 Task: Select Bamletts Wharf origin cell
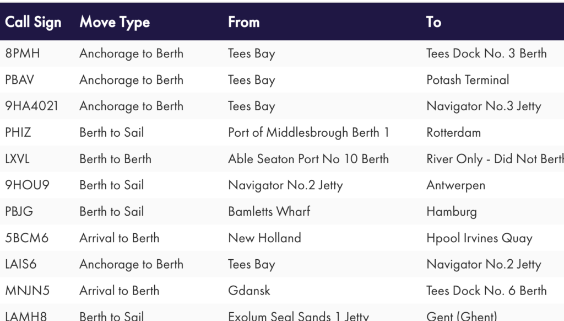pyautogui.click(x=269, y=211)
